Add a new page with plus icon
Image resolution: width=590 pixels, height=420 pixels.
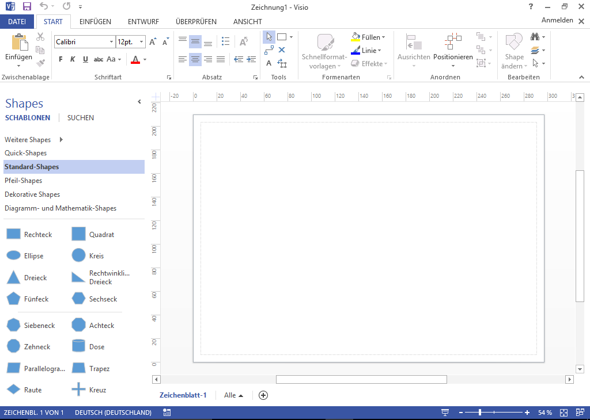tap(263, 395)
